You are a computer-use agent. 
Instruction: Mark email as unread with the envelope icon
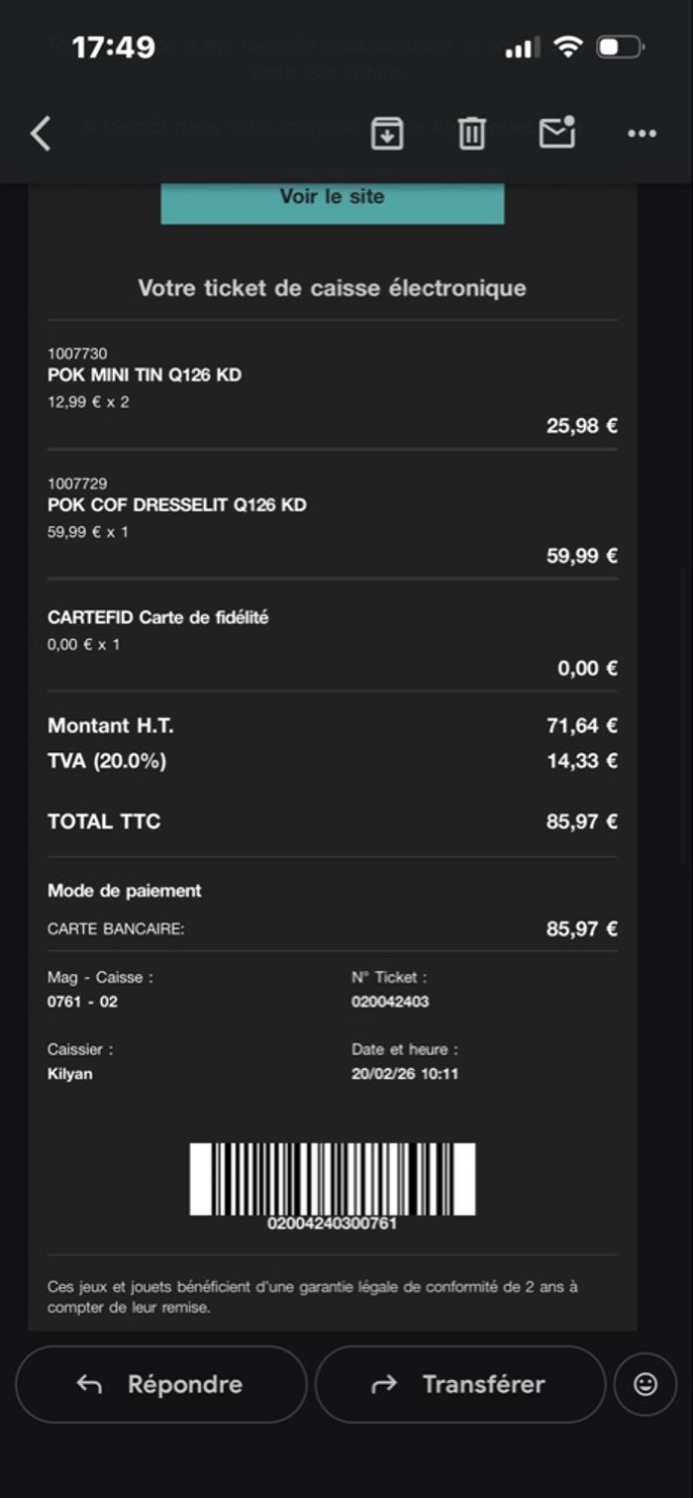(557, 133)
